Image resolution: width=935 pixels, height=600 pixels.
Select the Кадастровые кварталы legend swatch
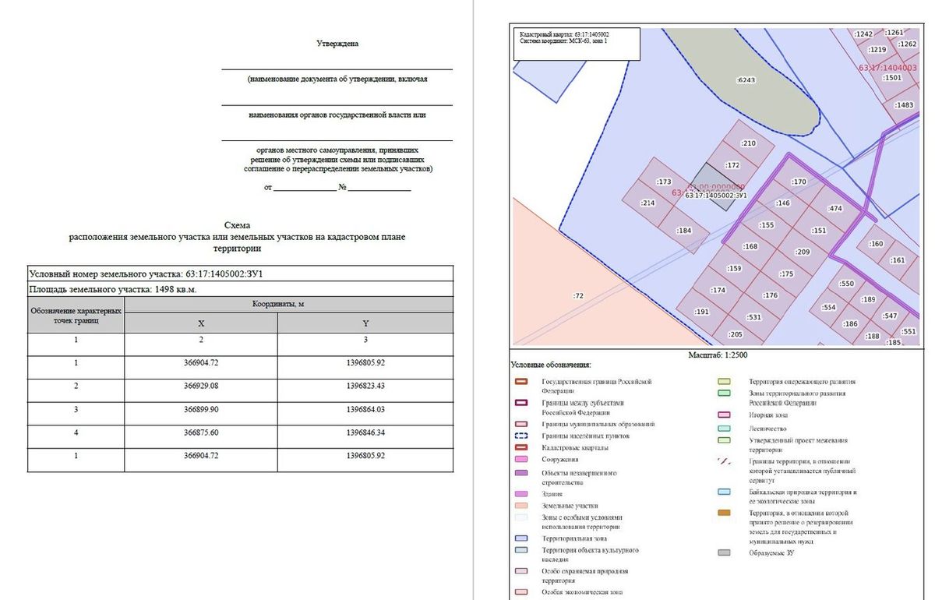pos(520,447)
